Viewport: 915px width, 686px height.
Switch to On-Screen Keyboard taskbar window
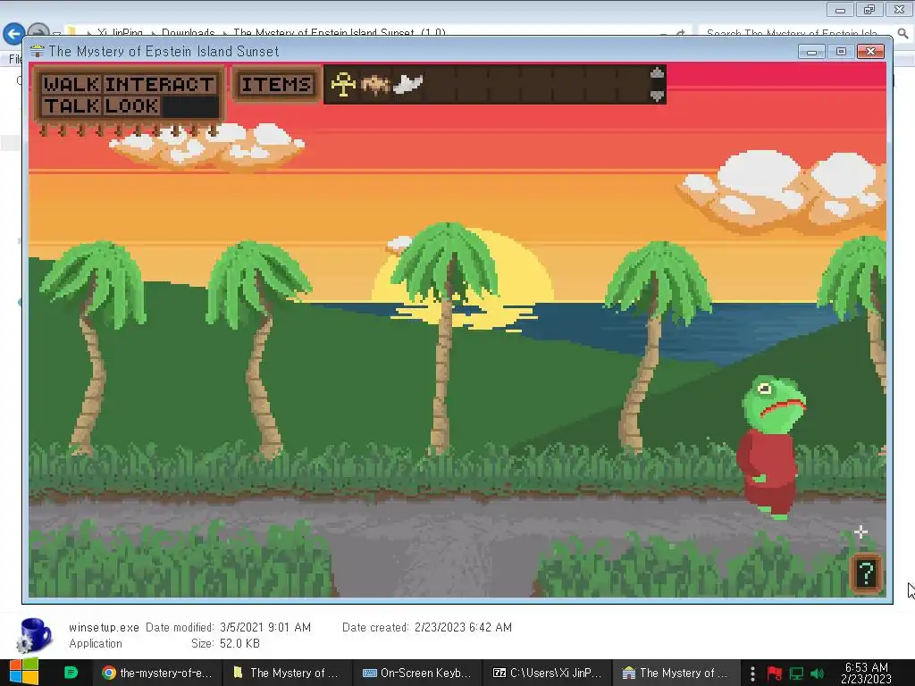tap(417, 673)
